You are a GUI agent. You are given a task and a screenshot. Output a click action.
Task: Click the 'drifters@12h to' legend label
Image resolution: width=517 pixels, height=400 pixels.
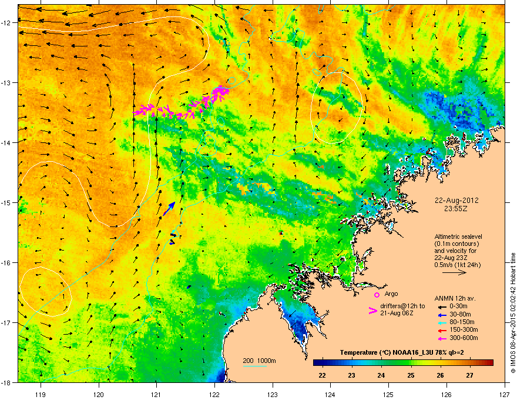point(402,306)
